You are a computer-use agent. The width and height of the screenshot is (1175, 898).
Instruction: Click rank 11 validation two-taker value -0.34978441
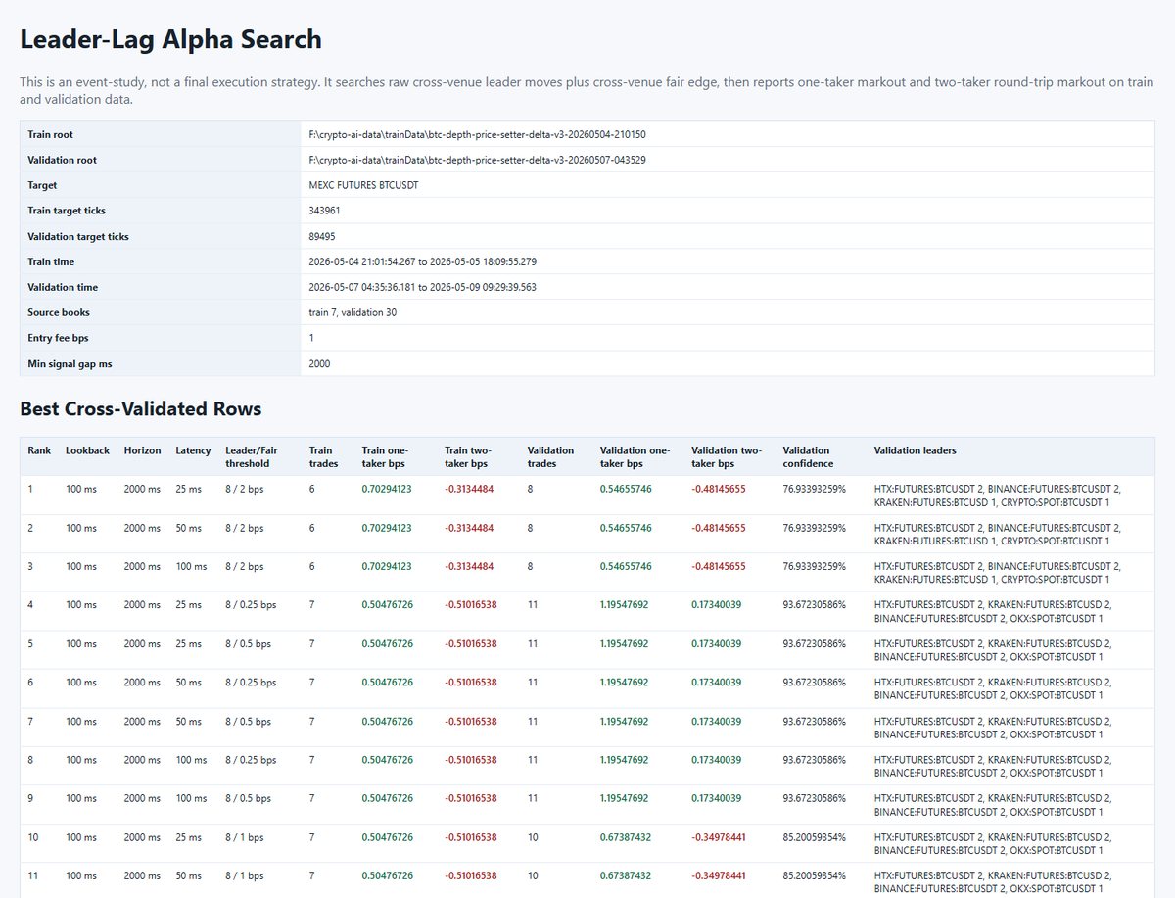(x=718, y=876)
